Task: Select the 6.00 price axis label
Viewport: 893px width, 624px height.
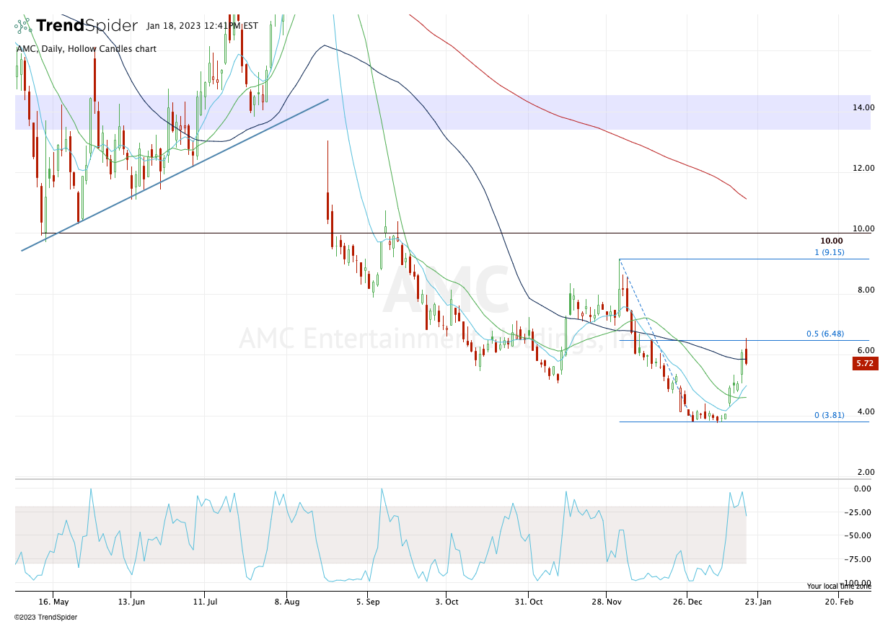Action: 865,350
